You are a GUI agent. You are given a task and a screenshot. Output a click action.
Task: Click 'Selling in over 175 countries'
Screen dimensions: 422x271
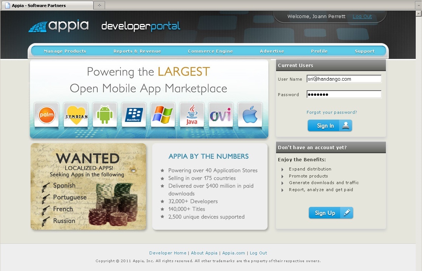pyautogui.click(x=202, y=178)
